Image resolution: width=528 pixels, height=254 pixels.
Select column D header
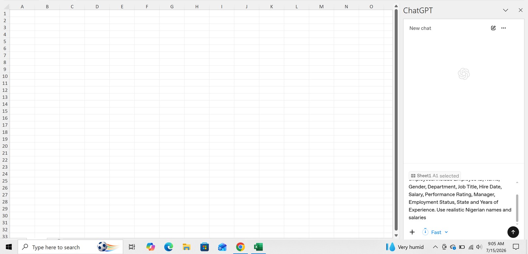point(97,6)
